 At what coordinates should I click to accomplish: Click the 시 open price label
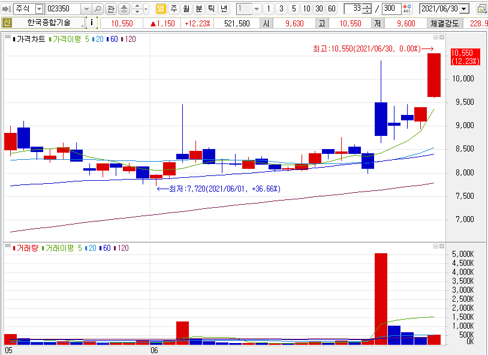click(x=266, y=23)
